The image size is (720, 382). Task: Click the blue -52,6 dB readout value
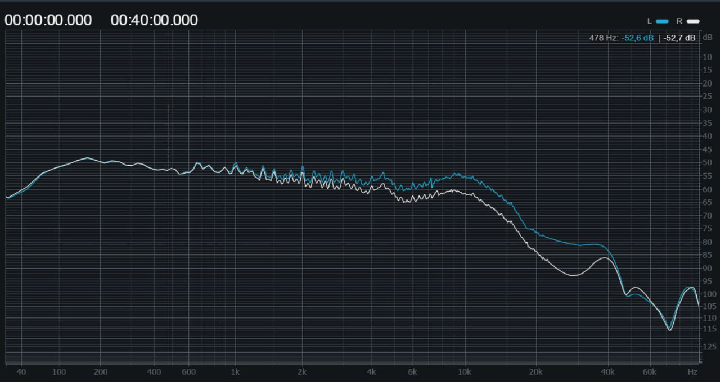pyautogui.click(x=637, y=38)
